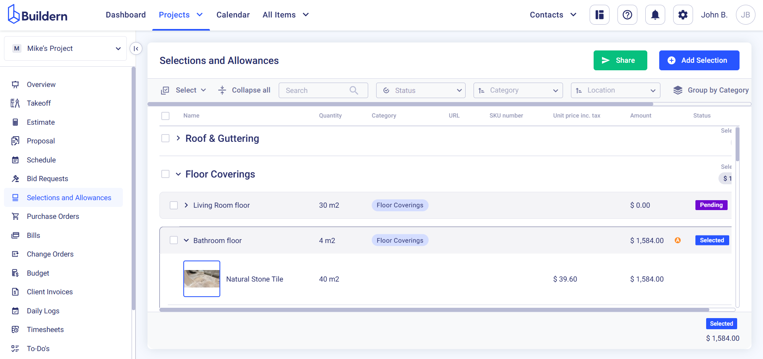Click the green Share button
The height and width of the screenshot is (359, 763).
[620, 60]
